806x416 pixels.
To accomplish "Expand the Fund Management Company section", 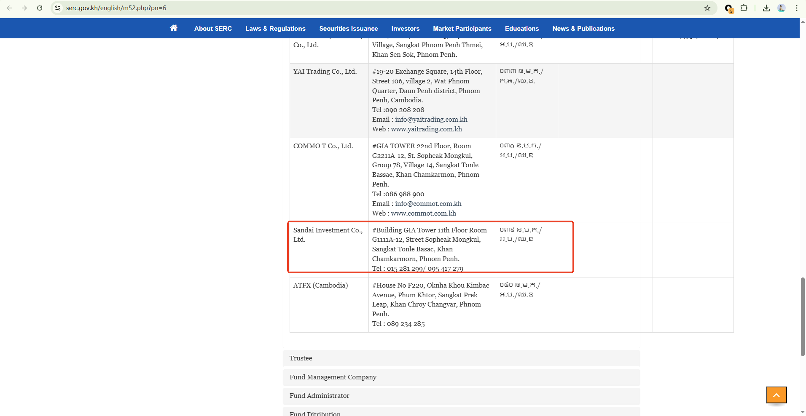I will click(x=462, y=377).
